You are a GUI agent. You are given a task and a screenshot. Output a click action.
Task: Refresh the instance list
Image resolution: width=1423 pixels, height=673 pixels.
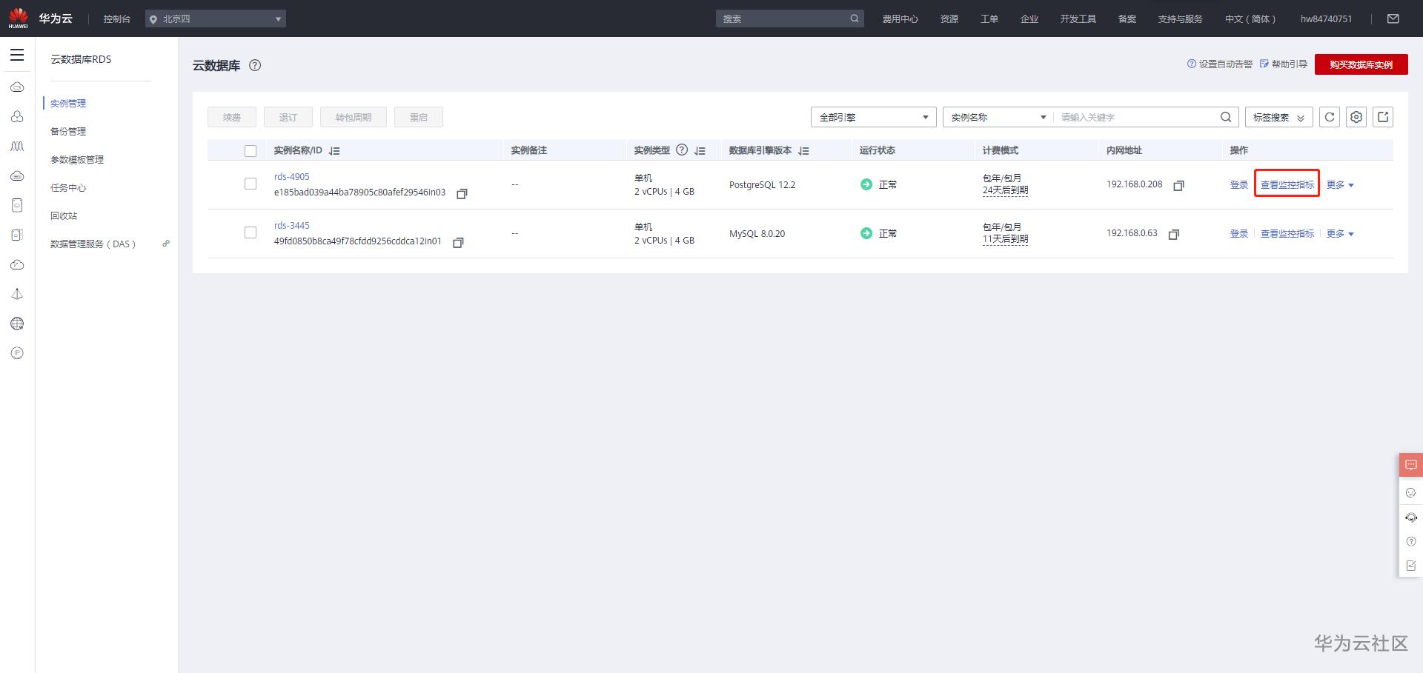(1330, 117)
